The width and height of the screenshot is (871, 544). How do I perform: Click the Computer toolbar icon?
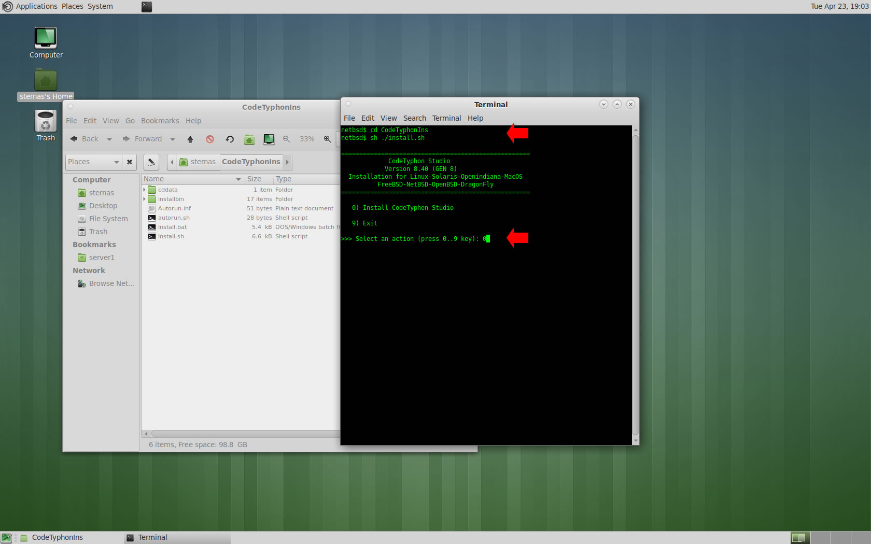[269, 139]
